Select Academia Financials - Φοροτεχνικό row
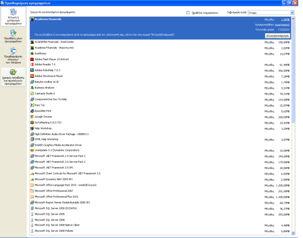Viewport: 303px width, 238px height. (160, 48)
